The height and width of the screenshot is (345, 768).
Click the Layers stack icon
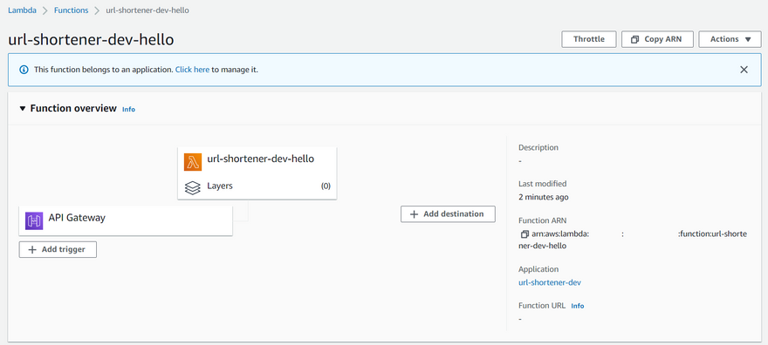[193, 187]
